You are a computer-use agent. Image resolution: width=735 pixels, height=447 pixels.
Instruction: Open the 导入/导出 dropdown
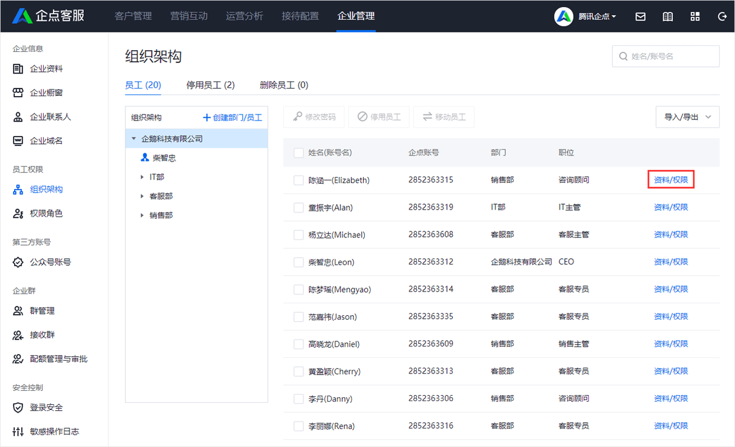687,117
